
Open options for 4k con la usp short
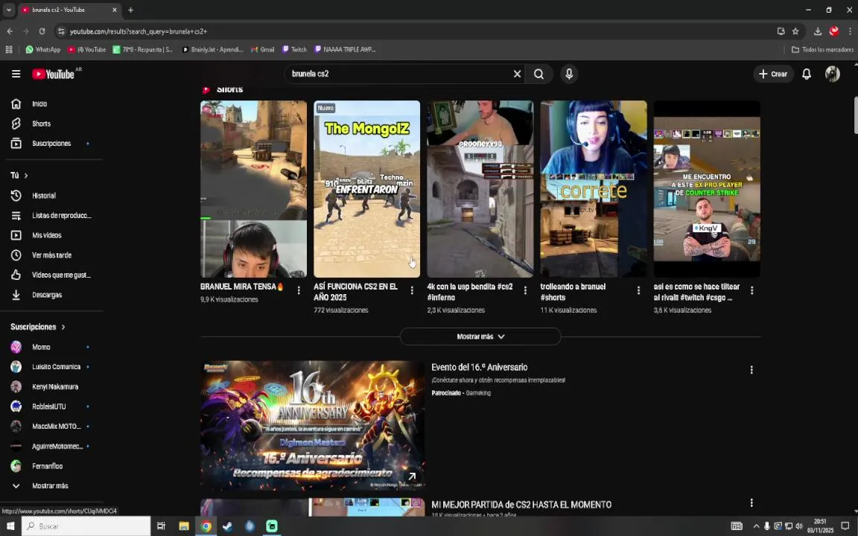pyautogui.click(x=525, y=290)
